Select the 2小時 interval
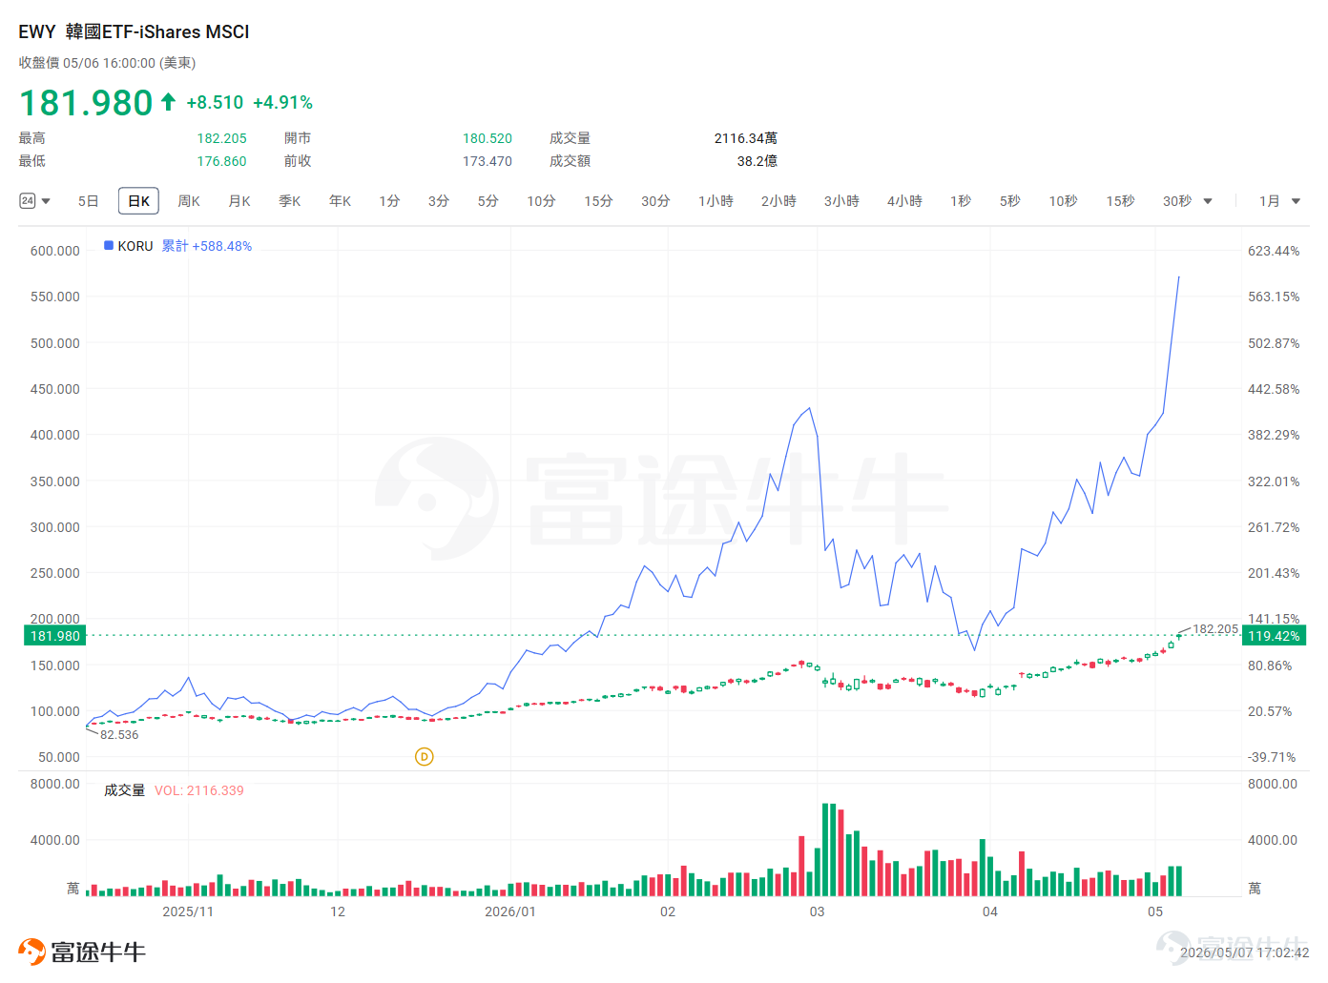 click(x=778, y=201)
